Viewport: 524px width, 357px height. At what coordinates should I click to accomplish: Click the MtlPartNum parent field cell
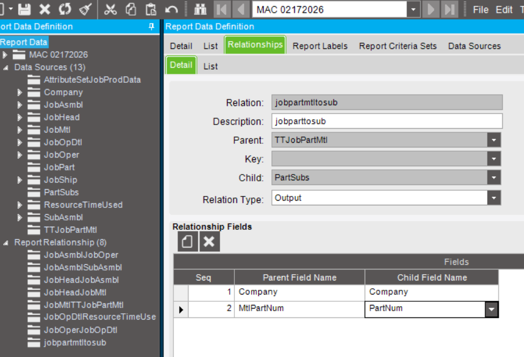300,309
